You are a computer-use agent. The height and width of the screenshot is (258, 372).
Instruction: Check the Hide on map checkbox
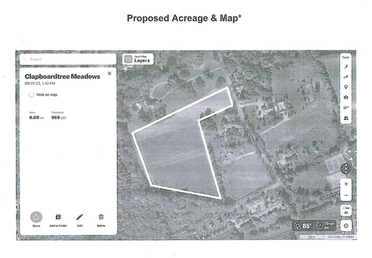[x=31, y=95]
